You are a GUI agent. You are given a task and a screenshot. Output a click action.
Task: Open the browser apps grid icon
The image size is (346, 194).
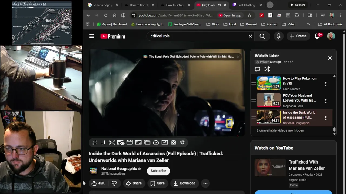tap(88, 24)
